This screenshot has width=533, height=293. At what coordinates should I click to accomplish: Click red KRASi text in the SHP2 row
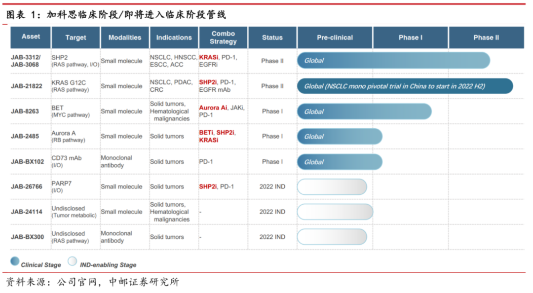tap(209, 57)
